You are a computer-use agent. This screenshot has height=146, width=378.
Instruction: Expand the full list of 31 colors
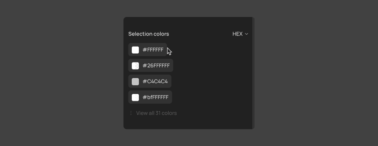click(x=156, y=113)
